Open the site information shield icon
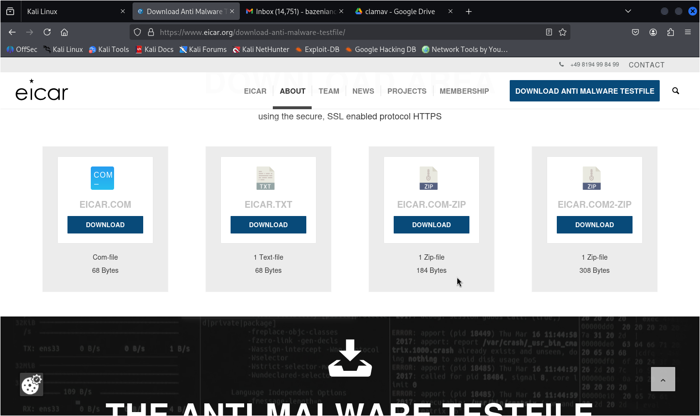Screen dimensions: 700x416 (x=137, y=32)
